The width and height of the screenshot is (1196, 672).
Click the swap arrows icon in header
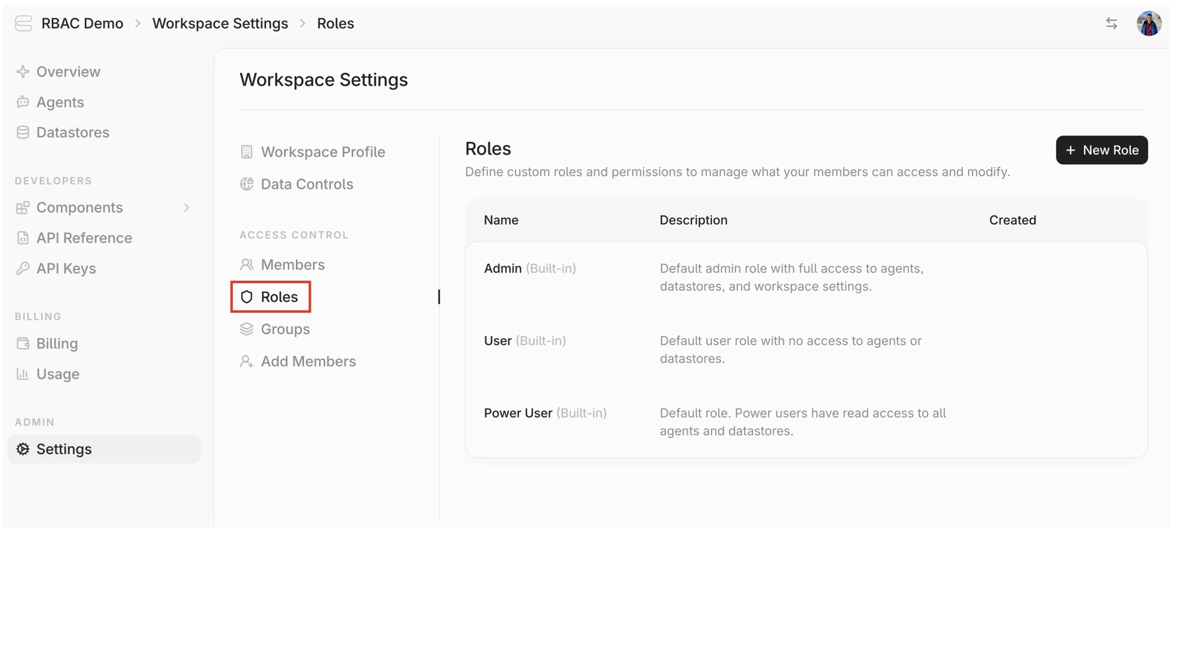[x=1111, y=24]
